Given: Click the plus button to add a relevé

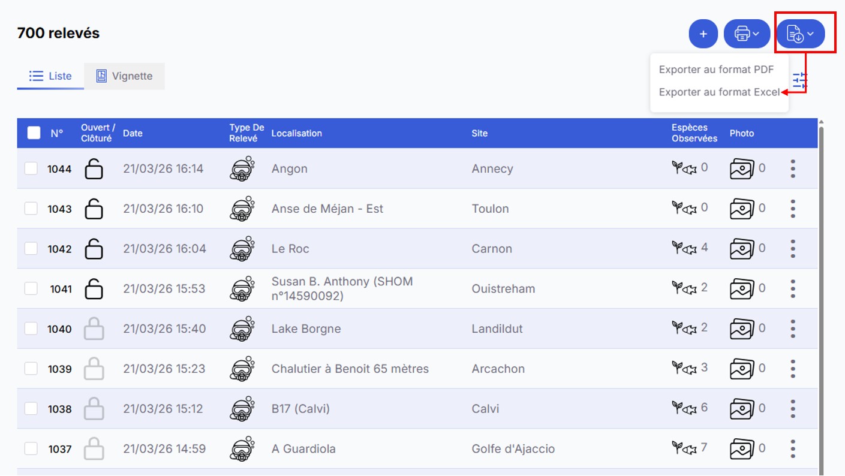Looking at the screenshot, I should (x=703, y=34).
